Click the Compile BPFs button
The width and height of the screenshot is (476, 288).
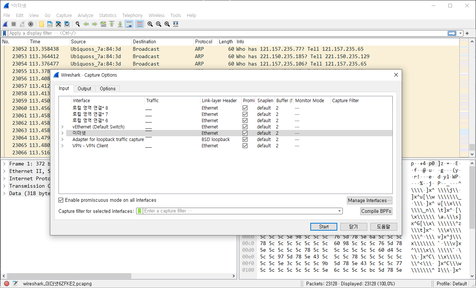[376, 211]
